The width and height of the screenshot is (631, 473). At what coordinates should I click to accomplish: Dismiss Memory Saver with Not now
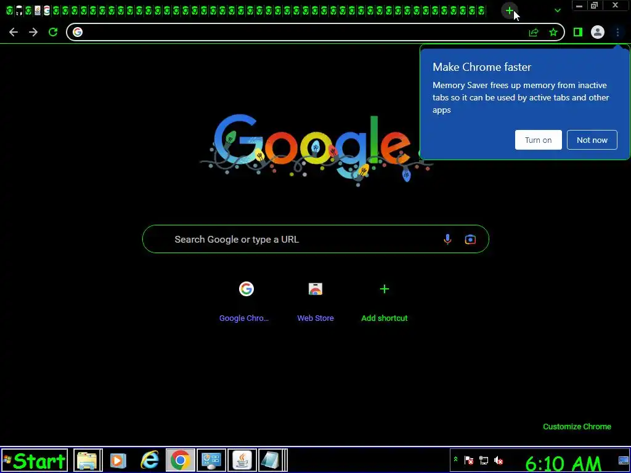tap(592, 140)
